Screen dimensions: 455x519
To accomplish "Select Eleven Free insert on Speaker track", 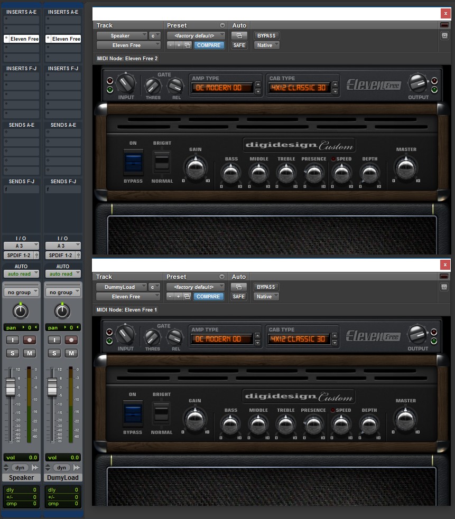I will point(22,39).
